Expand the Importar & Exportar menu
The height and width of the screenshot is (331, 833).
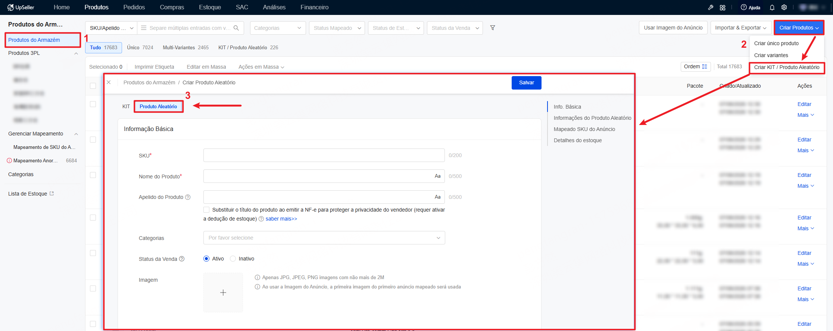pos(741,28)
